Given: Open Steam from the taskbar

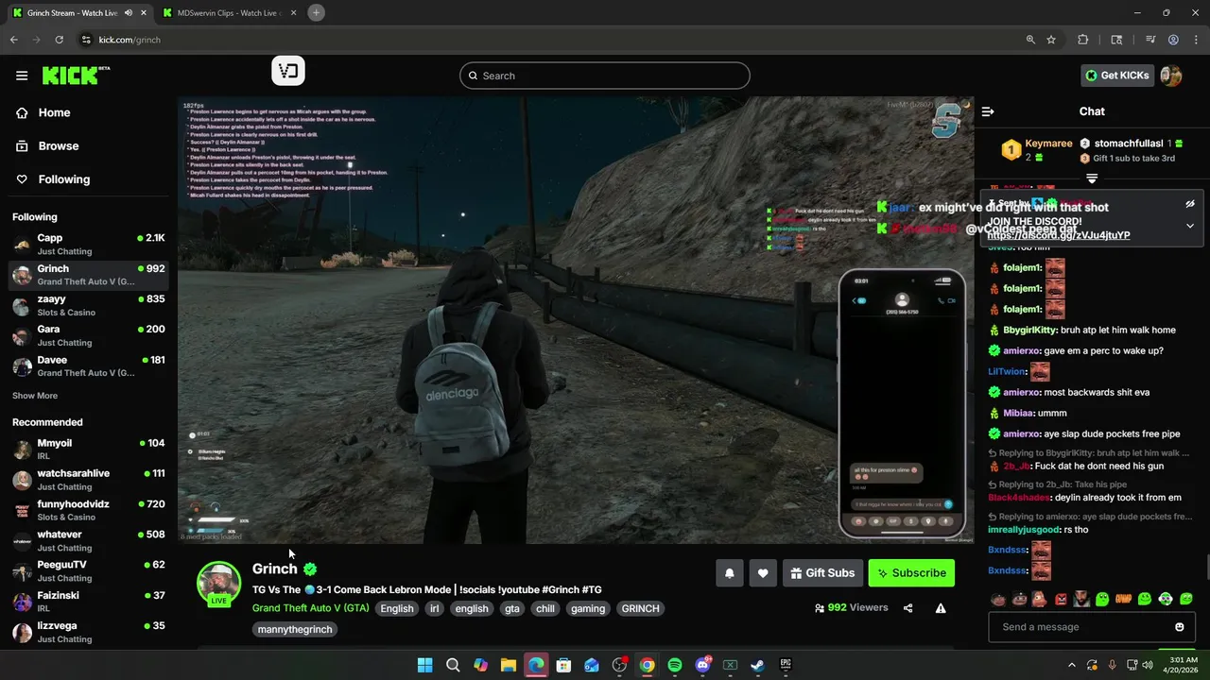Looking at the screenshot, I should [x=757, y=665].
